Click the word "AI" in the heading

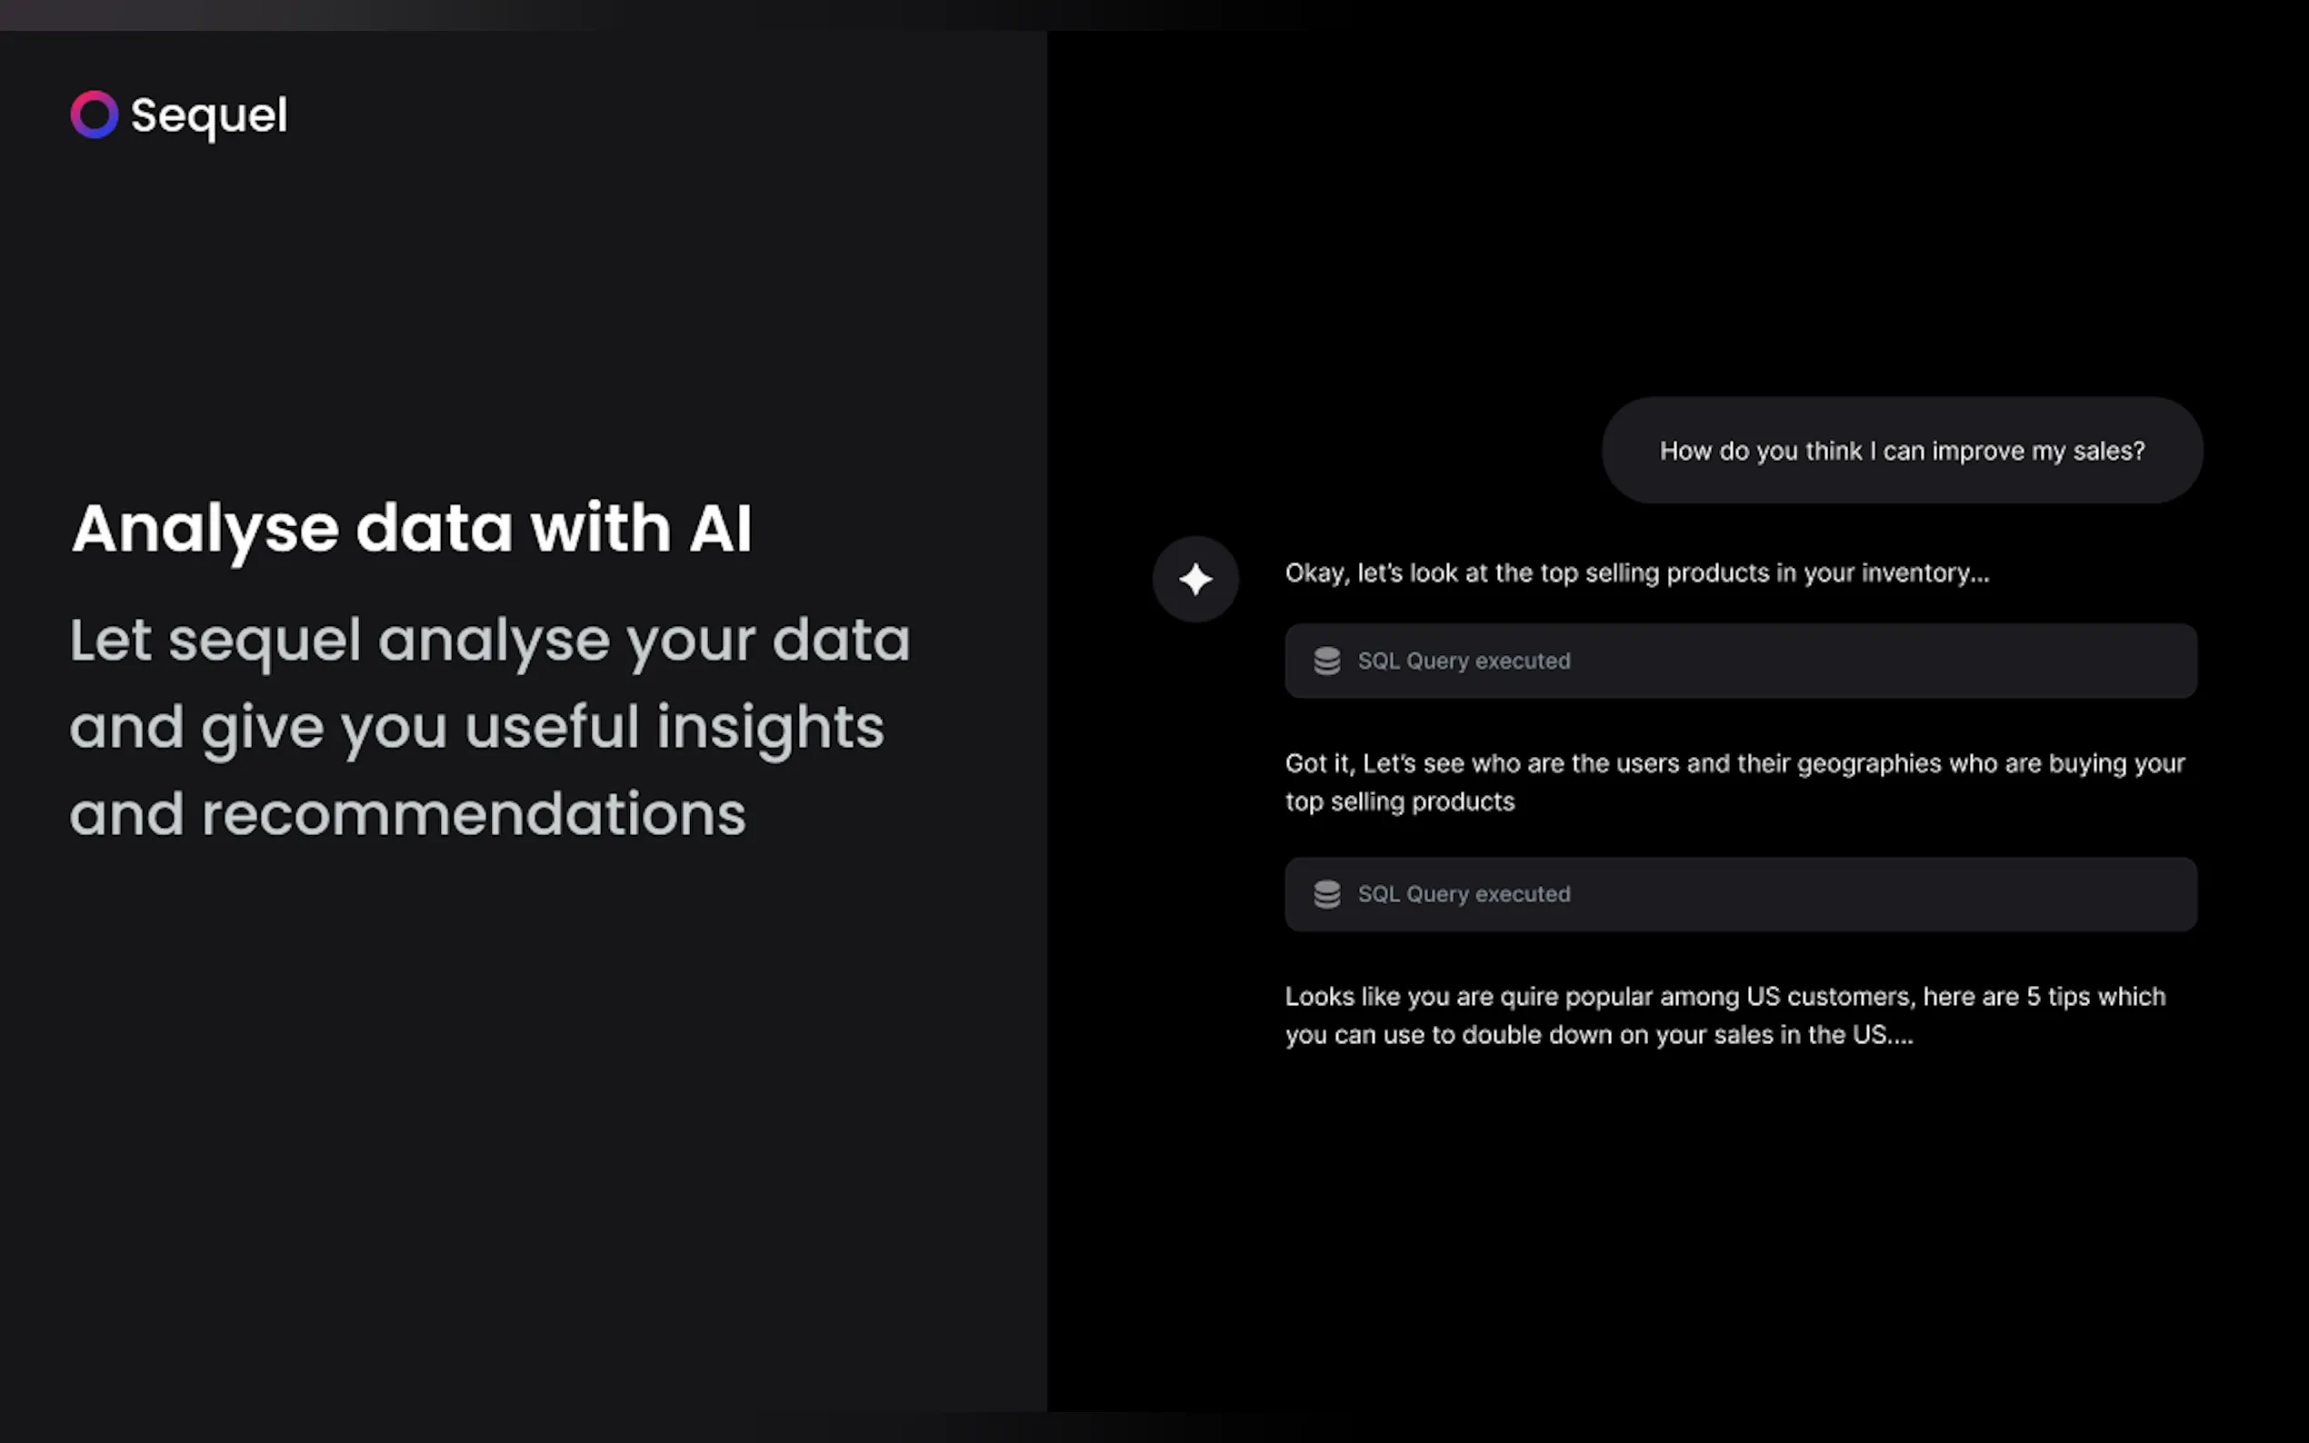[x=720, y=528]
